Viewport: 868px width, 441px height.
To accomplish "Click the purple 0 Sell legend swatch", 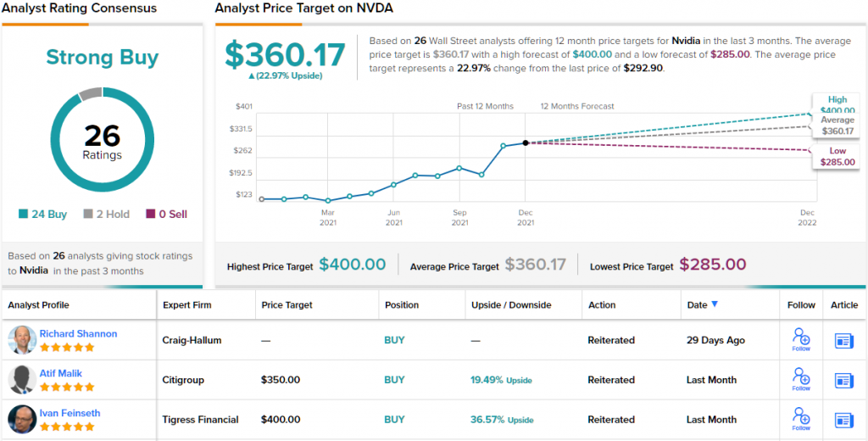I will [x=151, y=215].
